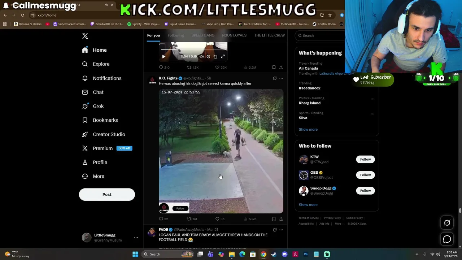Click the X logo in the sidebar

click(85, 36)
